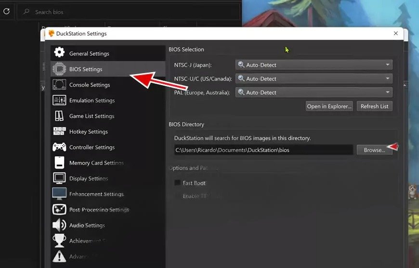The width and height of the screenshot is (419, 268).
Task: Enable the Fast Boot checkbox
Action: click(177, 183)
